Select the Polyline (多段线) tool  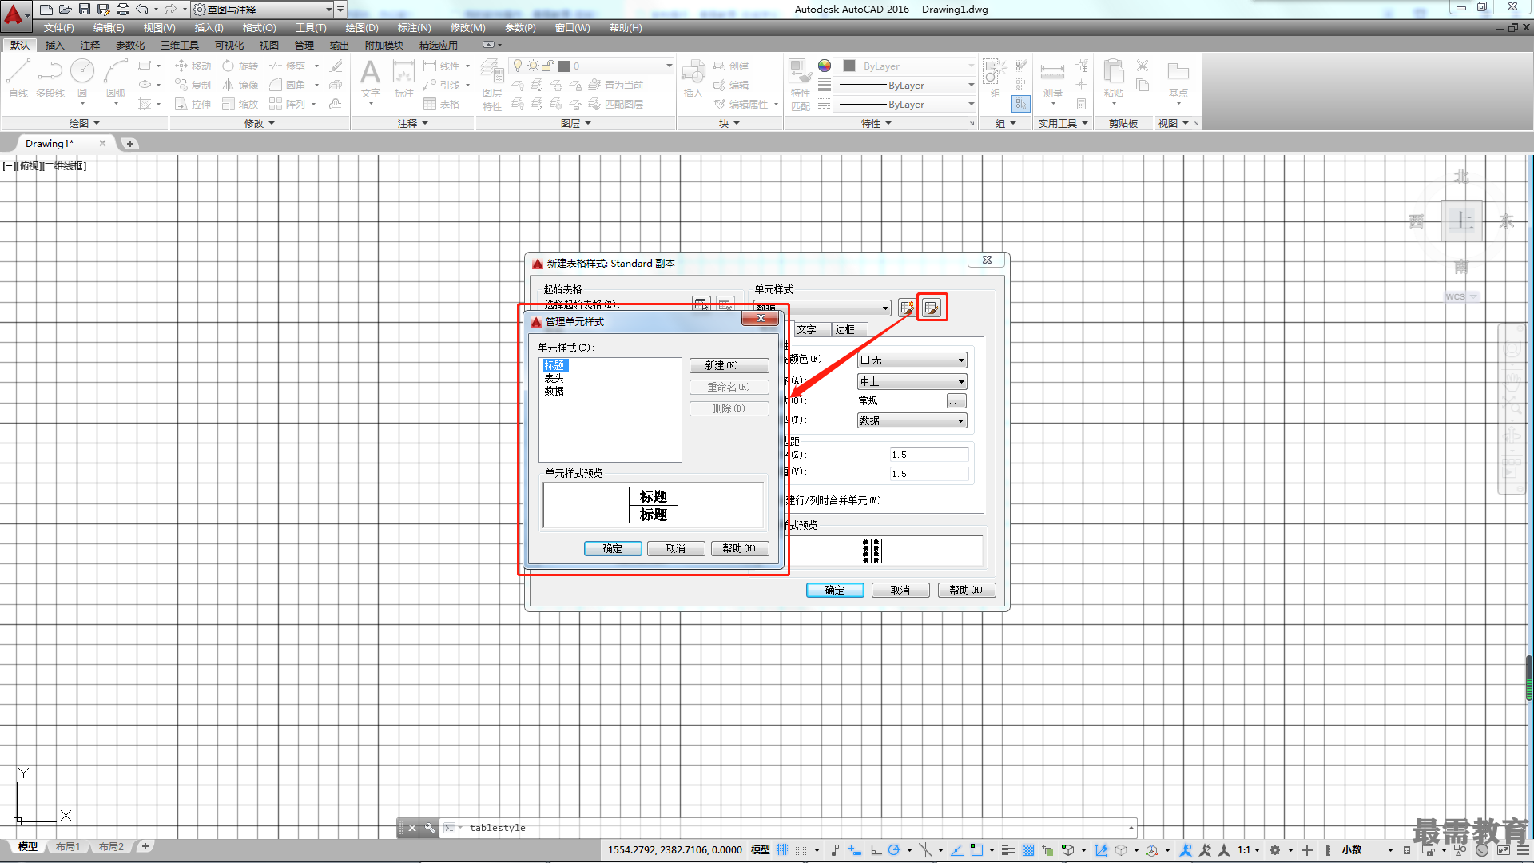tap(50, 78)
